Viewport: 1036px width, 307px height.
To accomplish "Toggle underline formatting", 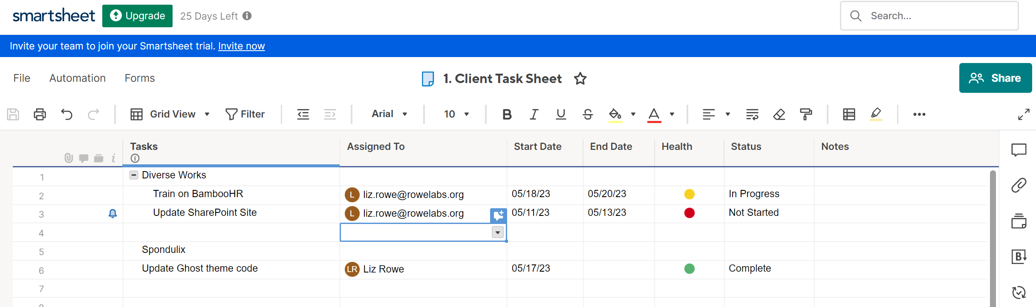I will [561, 114].
